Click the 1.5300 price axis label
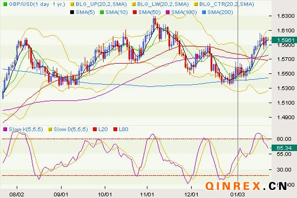Viewport: 297px width, 198px height. 286,88
